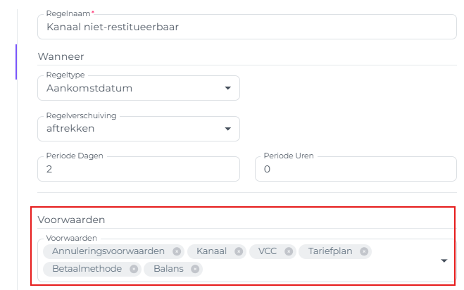The image size is (464, 290).
Task: Expand the Voorwaarden multi-select list
Action: click(x=444, y=260)
